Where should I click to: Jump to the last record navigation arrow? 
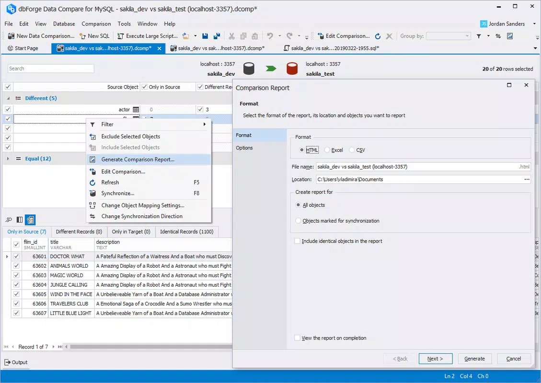pyautogui.click(x=60, y=347)
